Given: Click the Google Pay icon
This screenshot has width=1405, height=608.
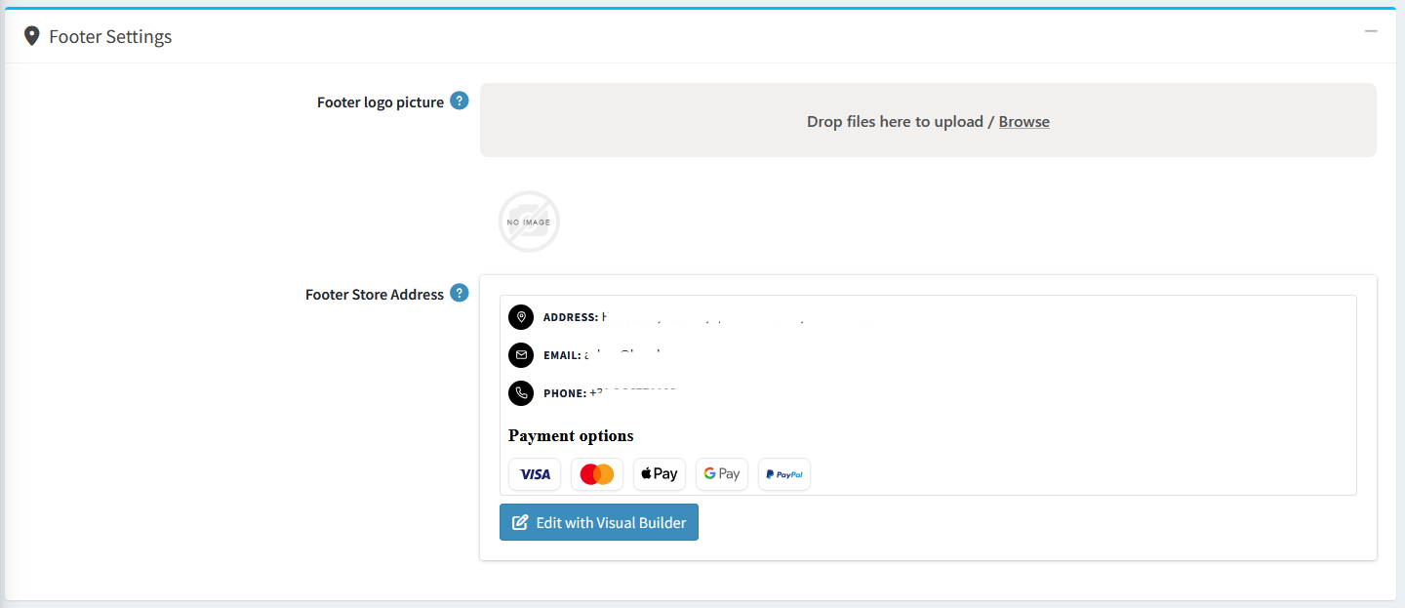Looking at the screenshot, I should coord(722,474).
